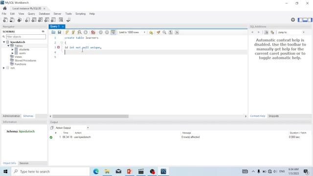Switch to the Administration tab

(x=11, y=116)
